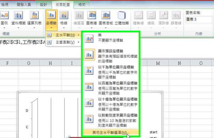The height and width of the screenshot is (138, 214).
Task: Click 其他主水平軸選項(M)... button
Action: (111, 132)
